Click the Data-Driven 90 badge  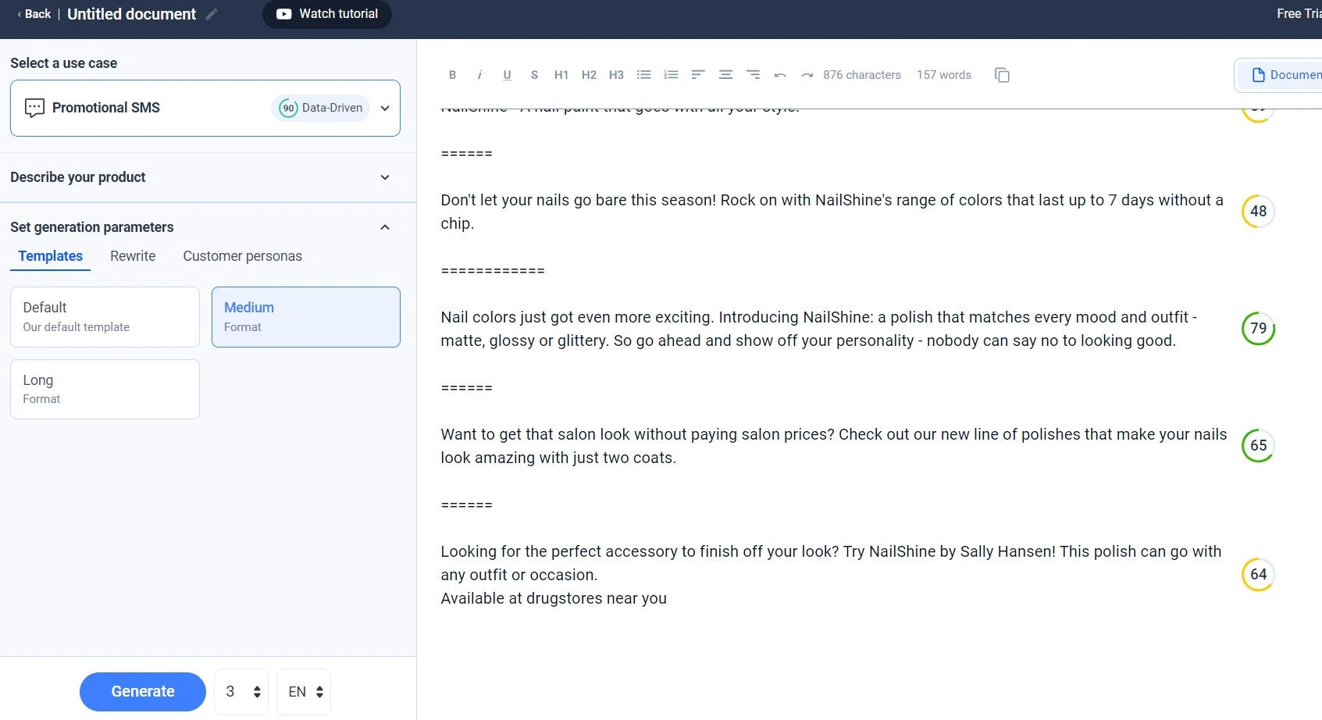click(320, 108)
